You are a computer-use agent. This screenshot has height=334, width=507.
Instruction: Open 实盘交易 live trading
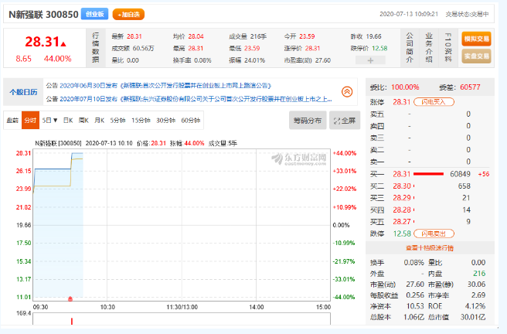tap(476, 56)
